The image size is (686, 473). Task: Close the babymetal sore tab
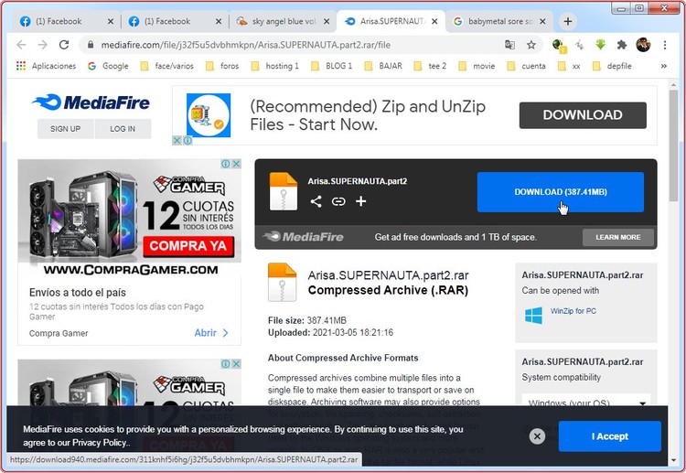542,21
